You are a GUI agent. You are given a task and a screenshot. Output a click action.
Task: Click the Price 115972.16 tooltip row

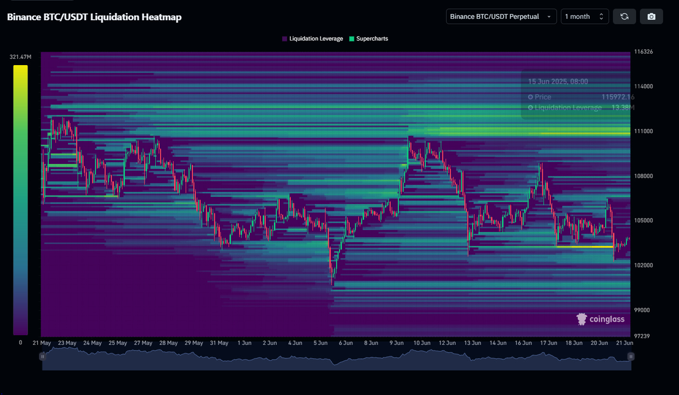(581, 97)
